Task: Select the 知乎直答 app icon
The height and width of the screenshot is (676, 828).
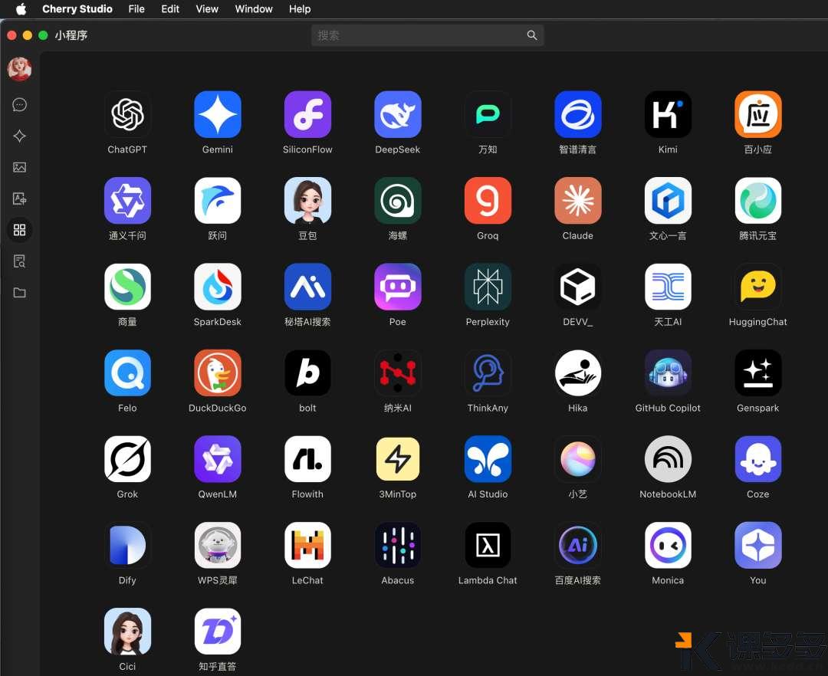Action: [218, 631]
